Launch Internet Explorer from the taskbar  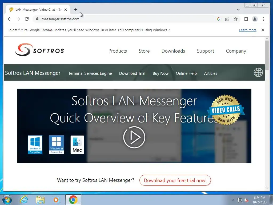[x=24, y=200]
